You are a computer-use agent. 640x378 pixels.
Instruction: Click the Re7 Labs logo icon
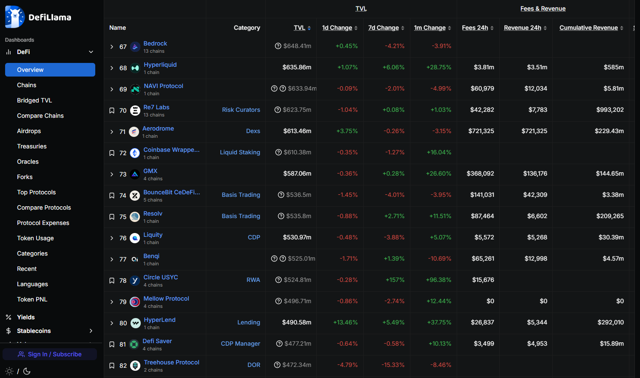click(135, 111)
